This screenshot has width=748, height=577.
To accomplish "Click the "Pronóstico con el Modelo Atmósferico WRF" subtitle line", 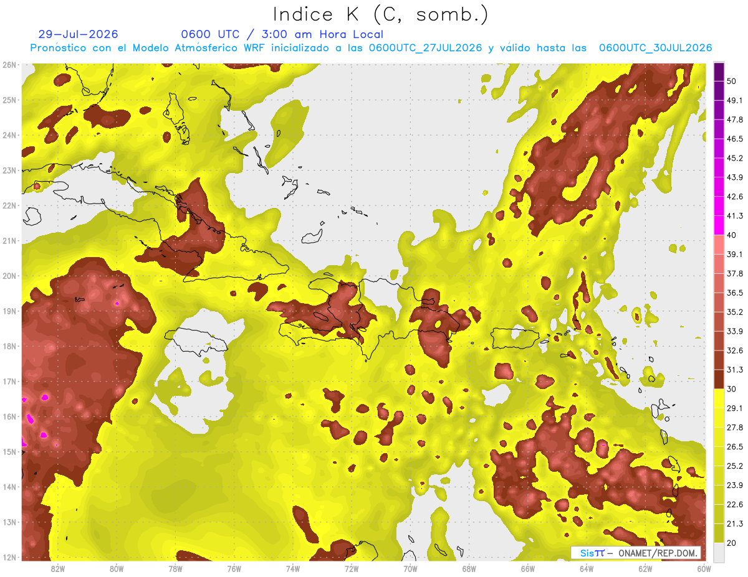I will click(372, 48).
